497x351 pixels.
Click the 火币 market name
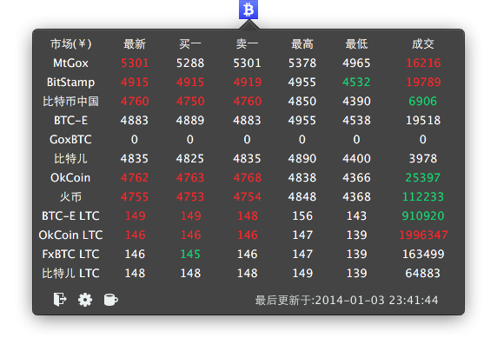(x=70, y=197)
